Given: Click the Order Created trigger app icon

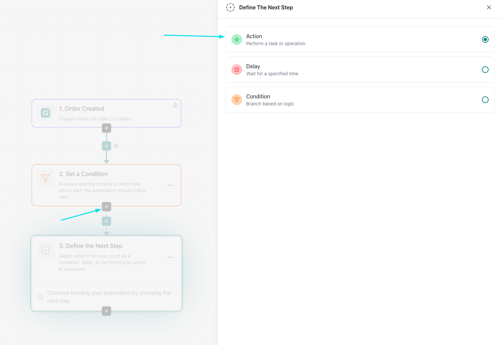Looking at the screenshot, I should click(46, 113).
